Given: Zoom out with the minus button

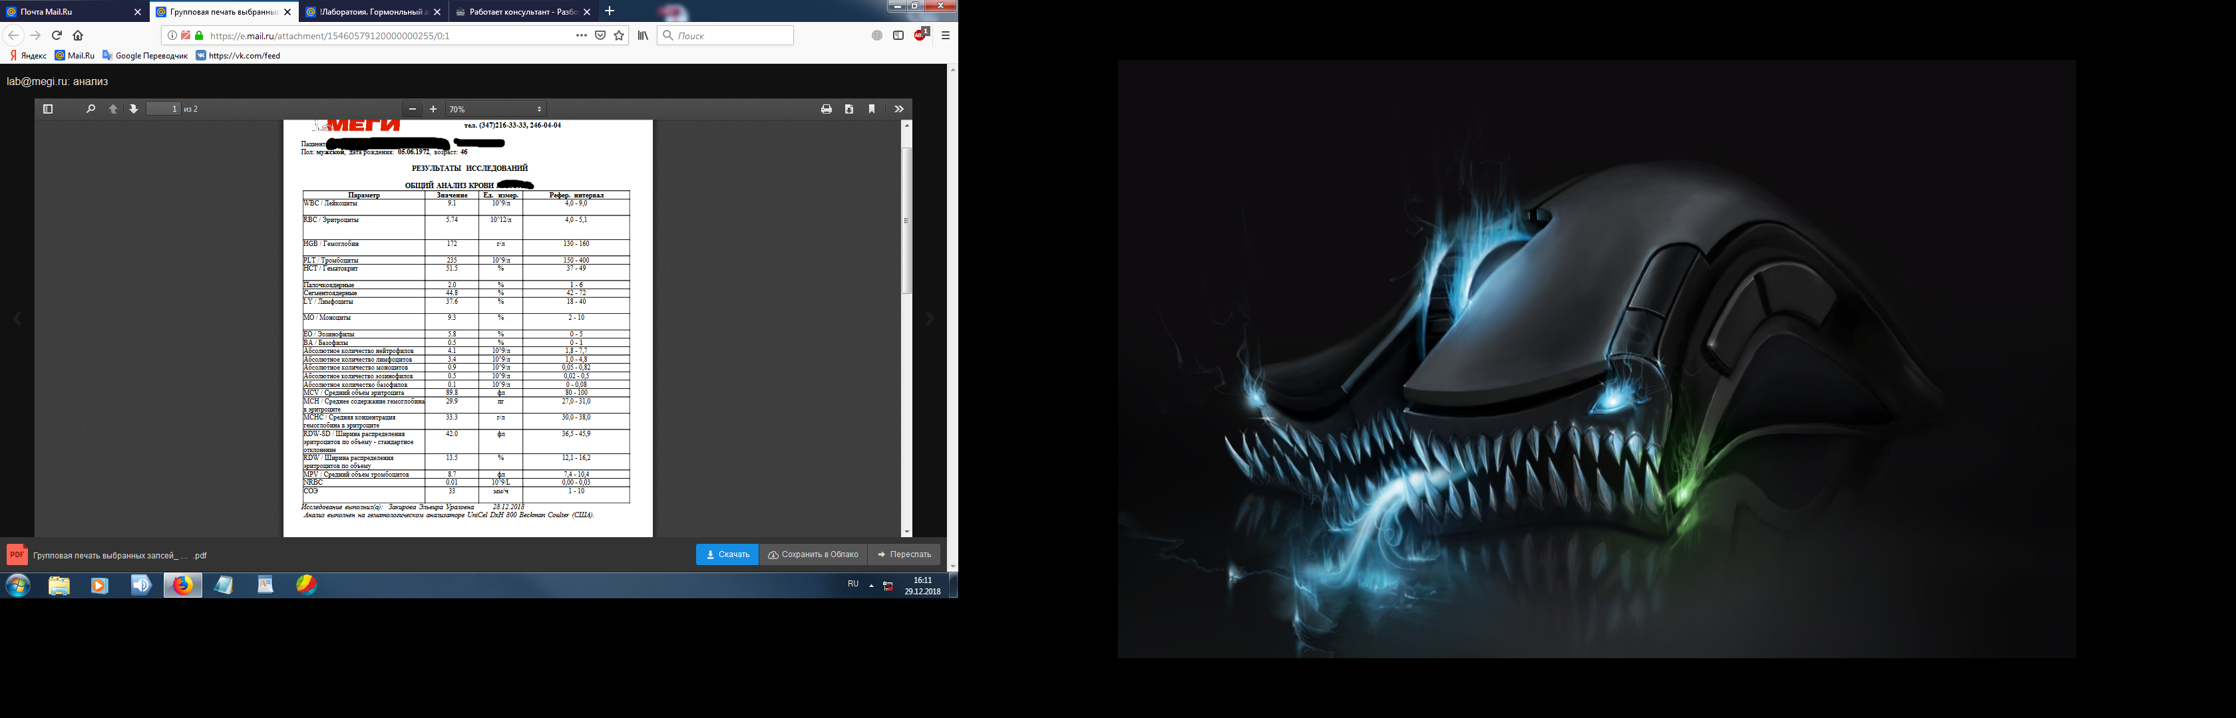Looking at the screenshot, I should click(x=413, y=109).
